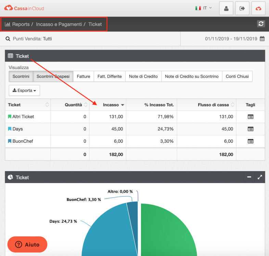The image size is (269, 256).
Task: Click the Altro: 0,00 % chart label
Action: tap(120, 191)
